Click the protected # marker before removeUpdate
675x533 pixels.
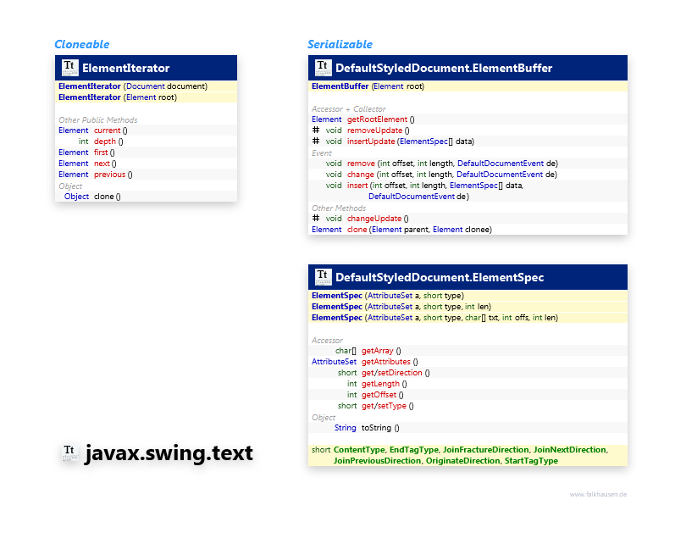[x=316, y=130]
